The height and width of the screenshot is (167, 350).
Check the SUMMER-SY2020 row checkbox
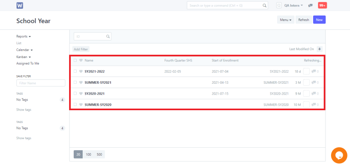(75, 104)
